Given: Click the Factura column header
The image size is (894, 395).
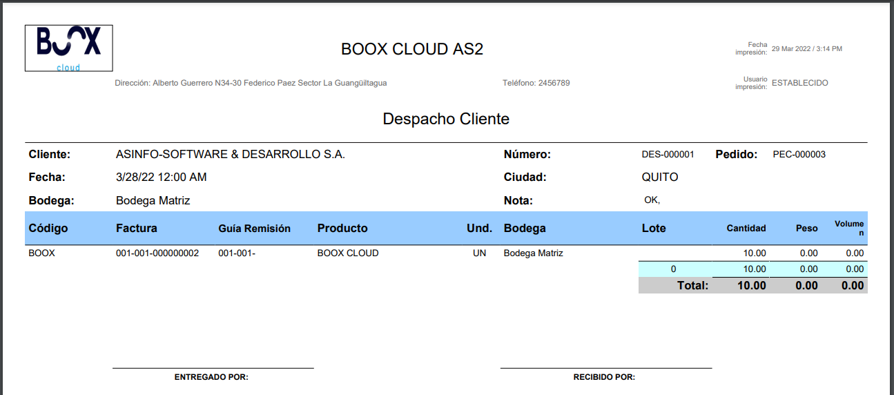Looking at the screenshot, I should pyautogui.click(x=137, y=228).
